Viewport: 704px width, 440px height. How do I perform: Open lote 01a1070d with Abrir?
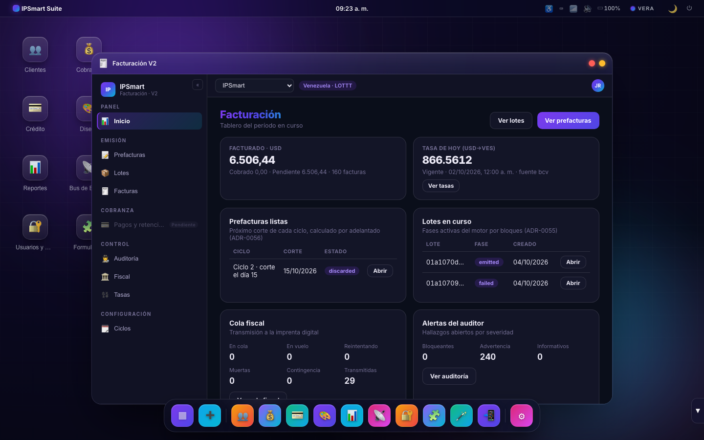[573, 262]
